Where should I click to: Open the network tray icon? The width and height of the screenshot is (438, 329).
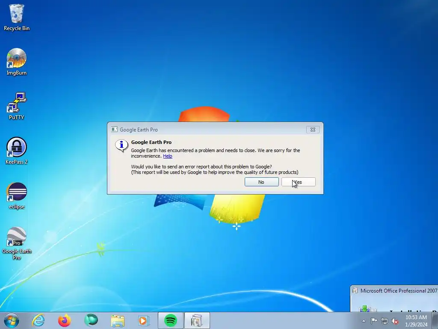coord(385,321)
